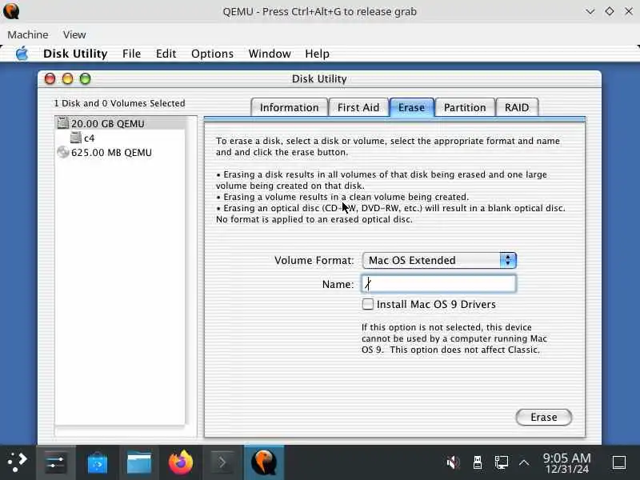This screenshot has width=640, height=480.
Task: Open the File menu
Action: tap(131, 54)
